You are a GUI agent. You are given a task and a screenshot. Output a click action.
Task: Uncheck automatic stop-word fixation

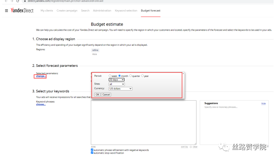click(x=92, y=153)
